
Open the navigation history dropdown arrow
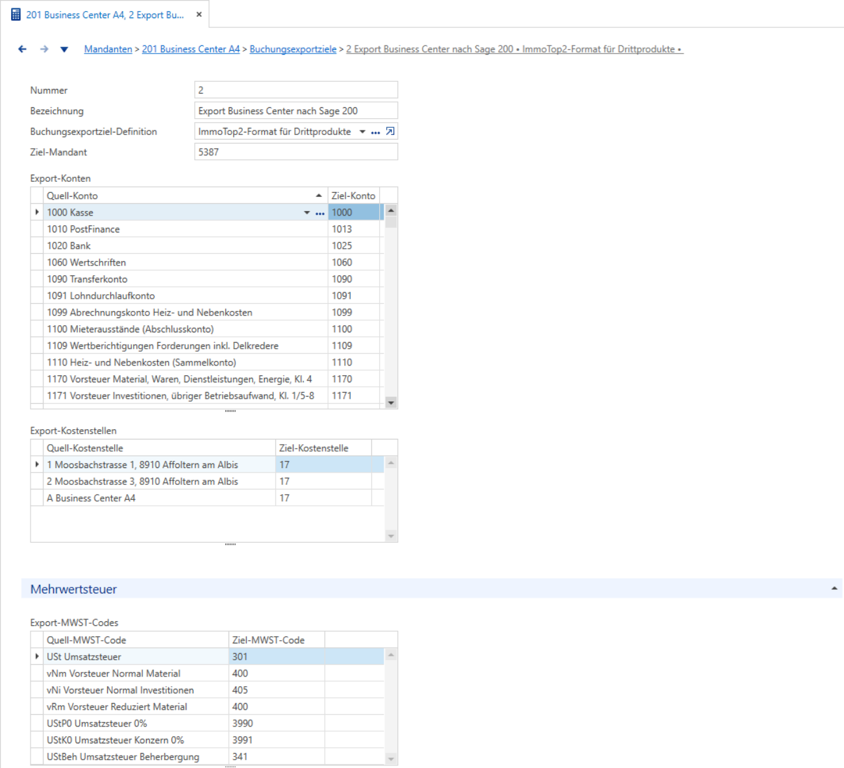(x=64, y=49)
